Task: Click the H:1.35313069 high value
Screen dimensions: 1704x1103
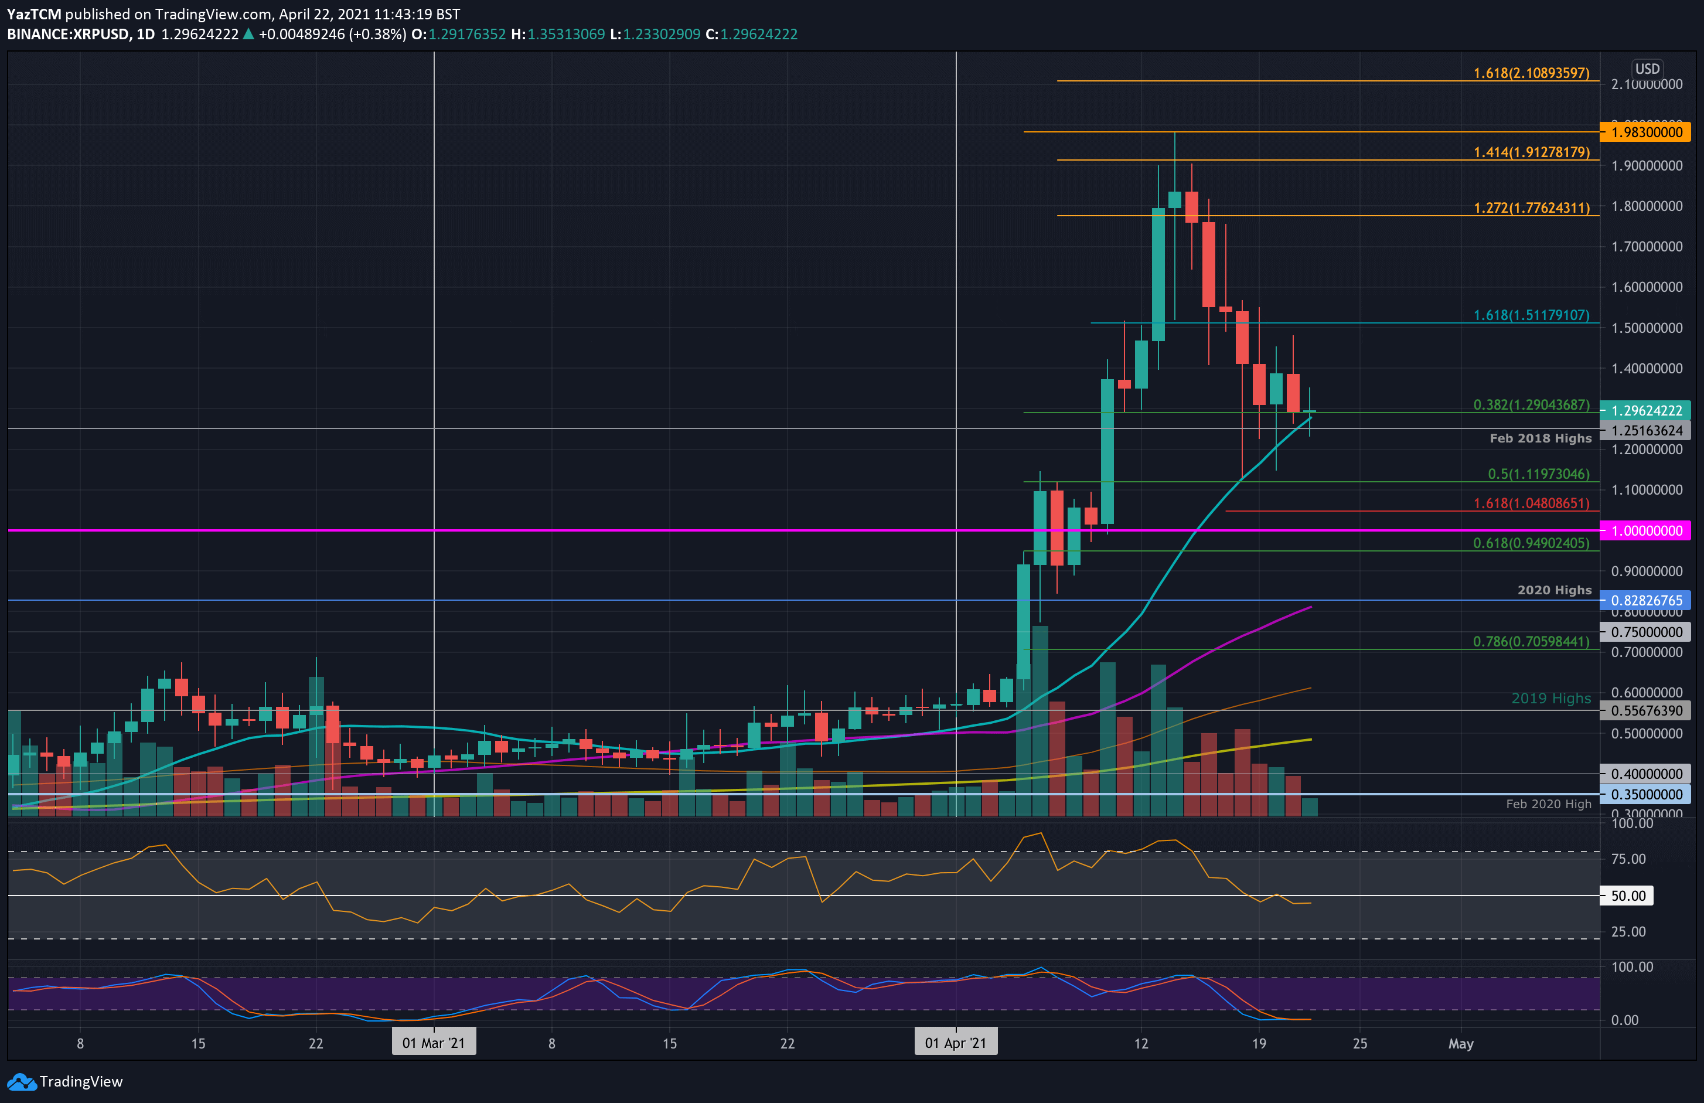Action: tap(558, 35)
